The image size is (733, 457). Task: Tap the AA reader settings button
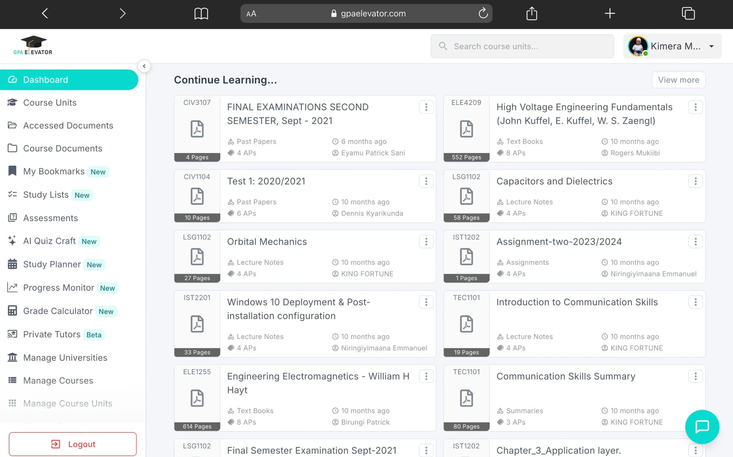pyautogui.click(x=251, y=14)
